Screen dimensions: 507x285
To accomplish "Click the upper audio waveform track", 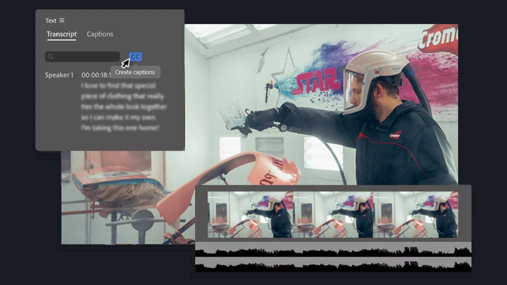I will pos(333,249).
